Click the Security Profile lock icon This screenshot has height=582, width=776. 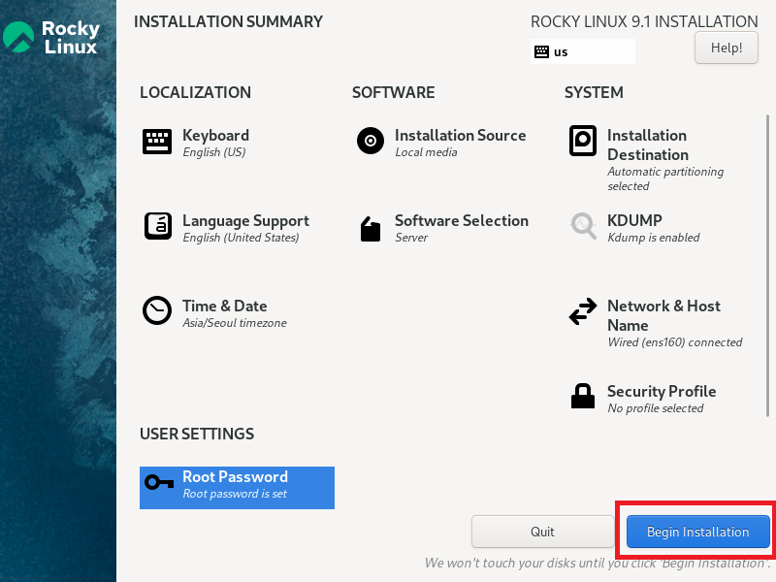point(583,396)
